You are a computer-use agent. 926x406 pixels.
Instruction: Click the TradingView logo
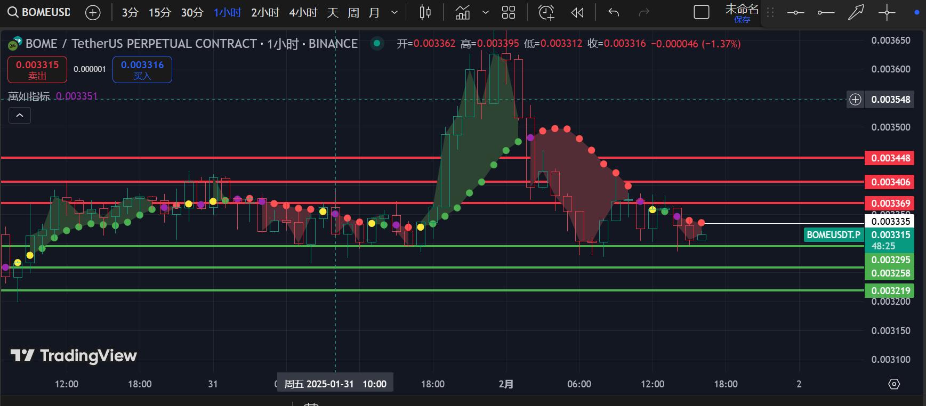pyautogui.click(x=74, y=355)
